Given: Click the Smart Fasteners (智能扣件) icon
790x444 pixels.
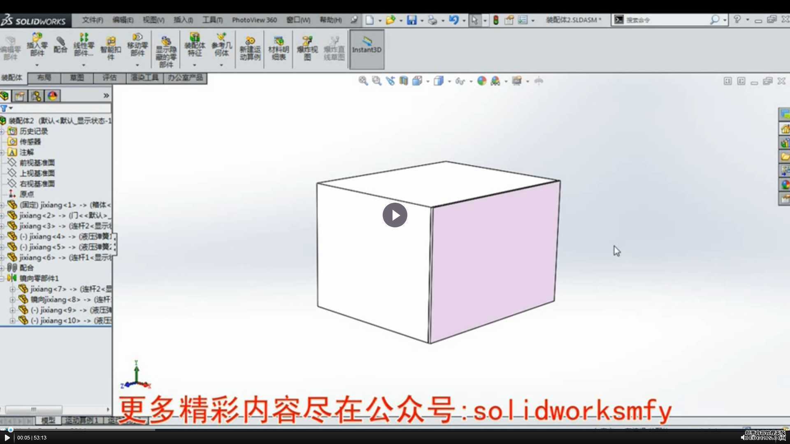Looking at the screenshot, I should pos(110,48).
